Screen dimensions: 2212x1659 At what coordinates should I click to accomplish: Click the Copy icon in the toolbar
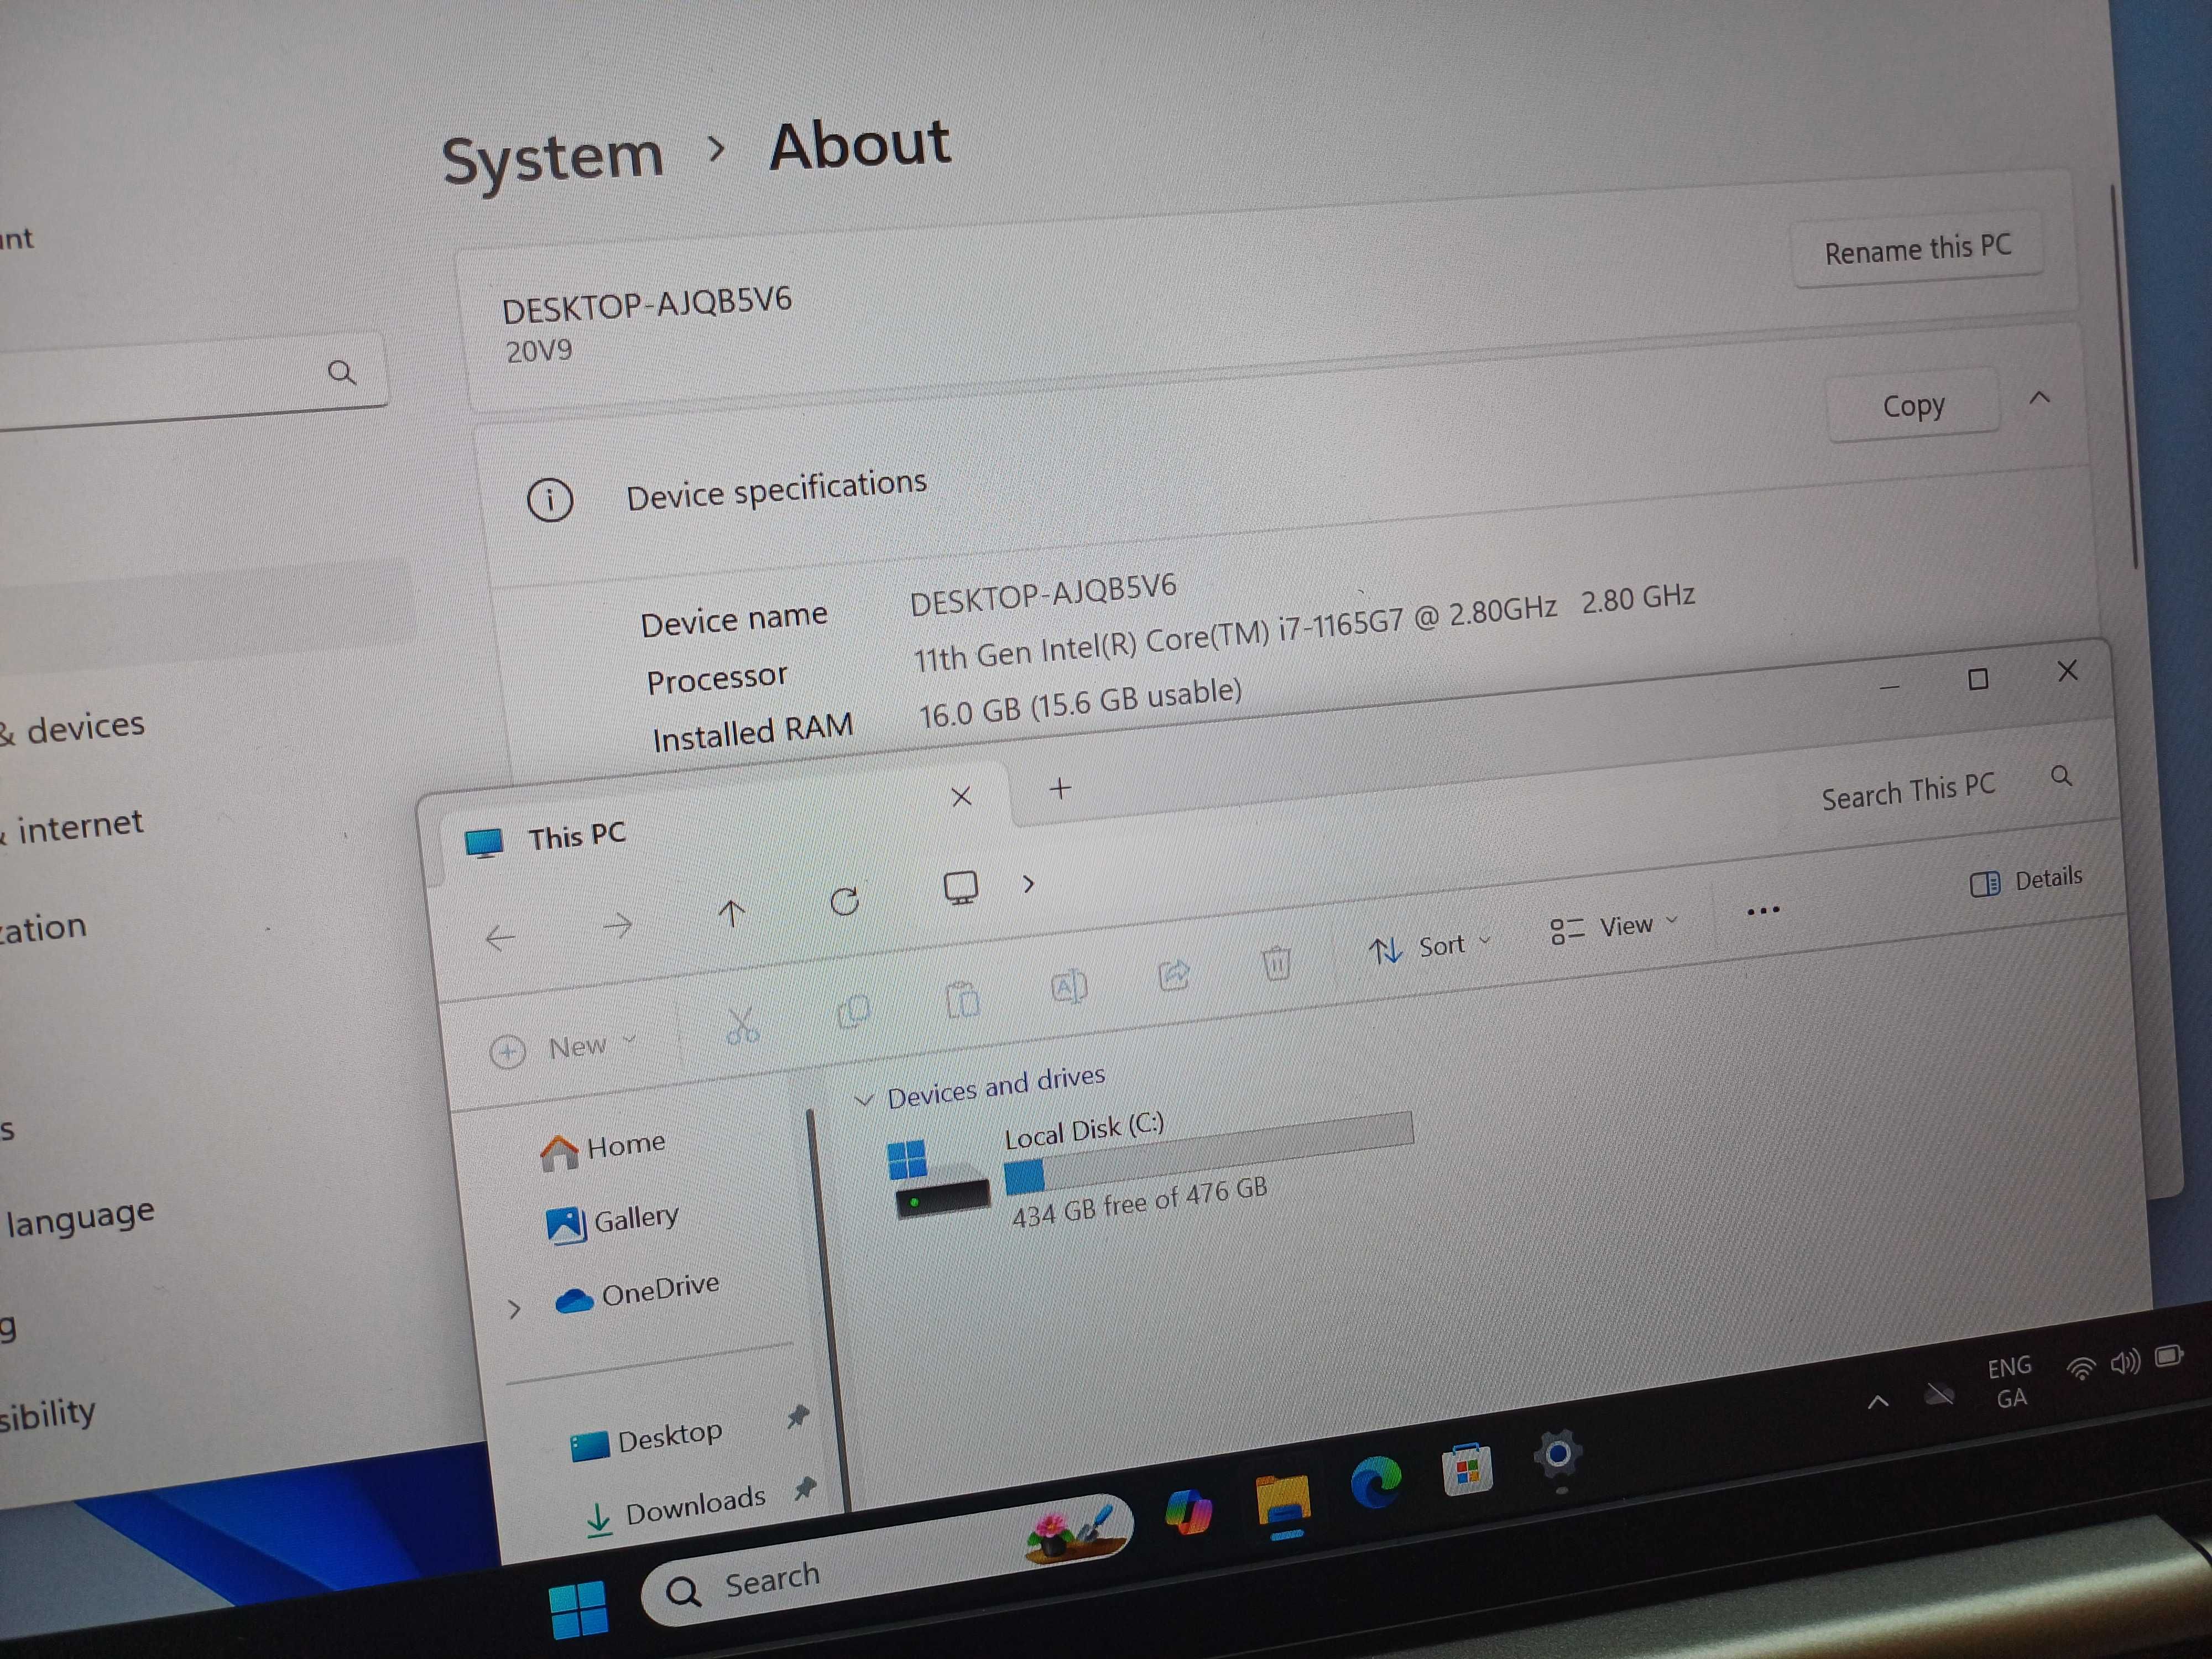click(x=853, y=1012)
